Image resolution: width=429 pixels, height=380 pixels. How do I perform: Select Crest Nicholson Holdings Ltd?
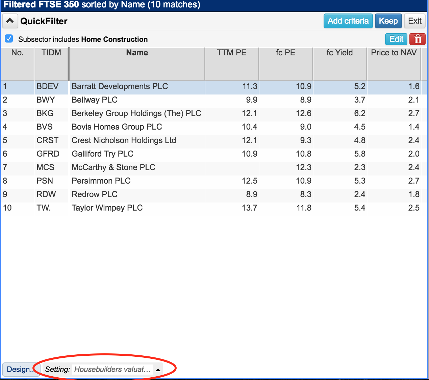click(x=124, y=140)
